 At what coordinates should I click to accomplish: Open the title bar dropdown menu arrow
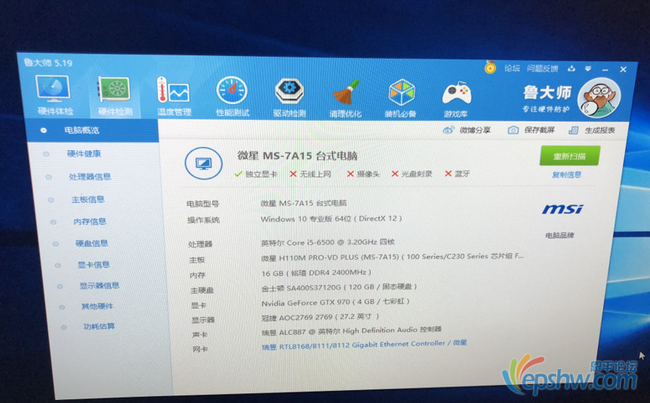click(588, 69)
